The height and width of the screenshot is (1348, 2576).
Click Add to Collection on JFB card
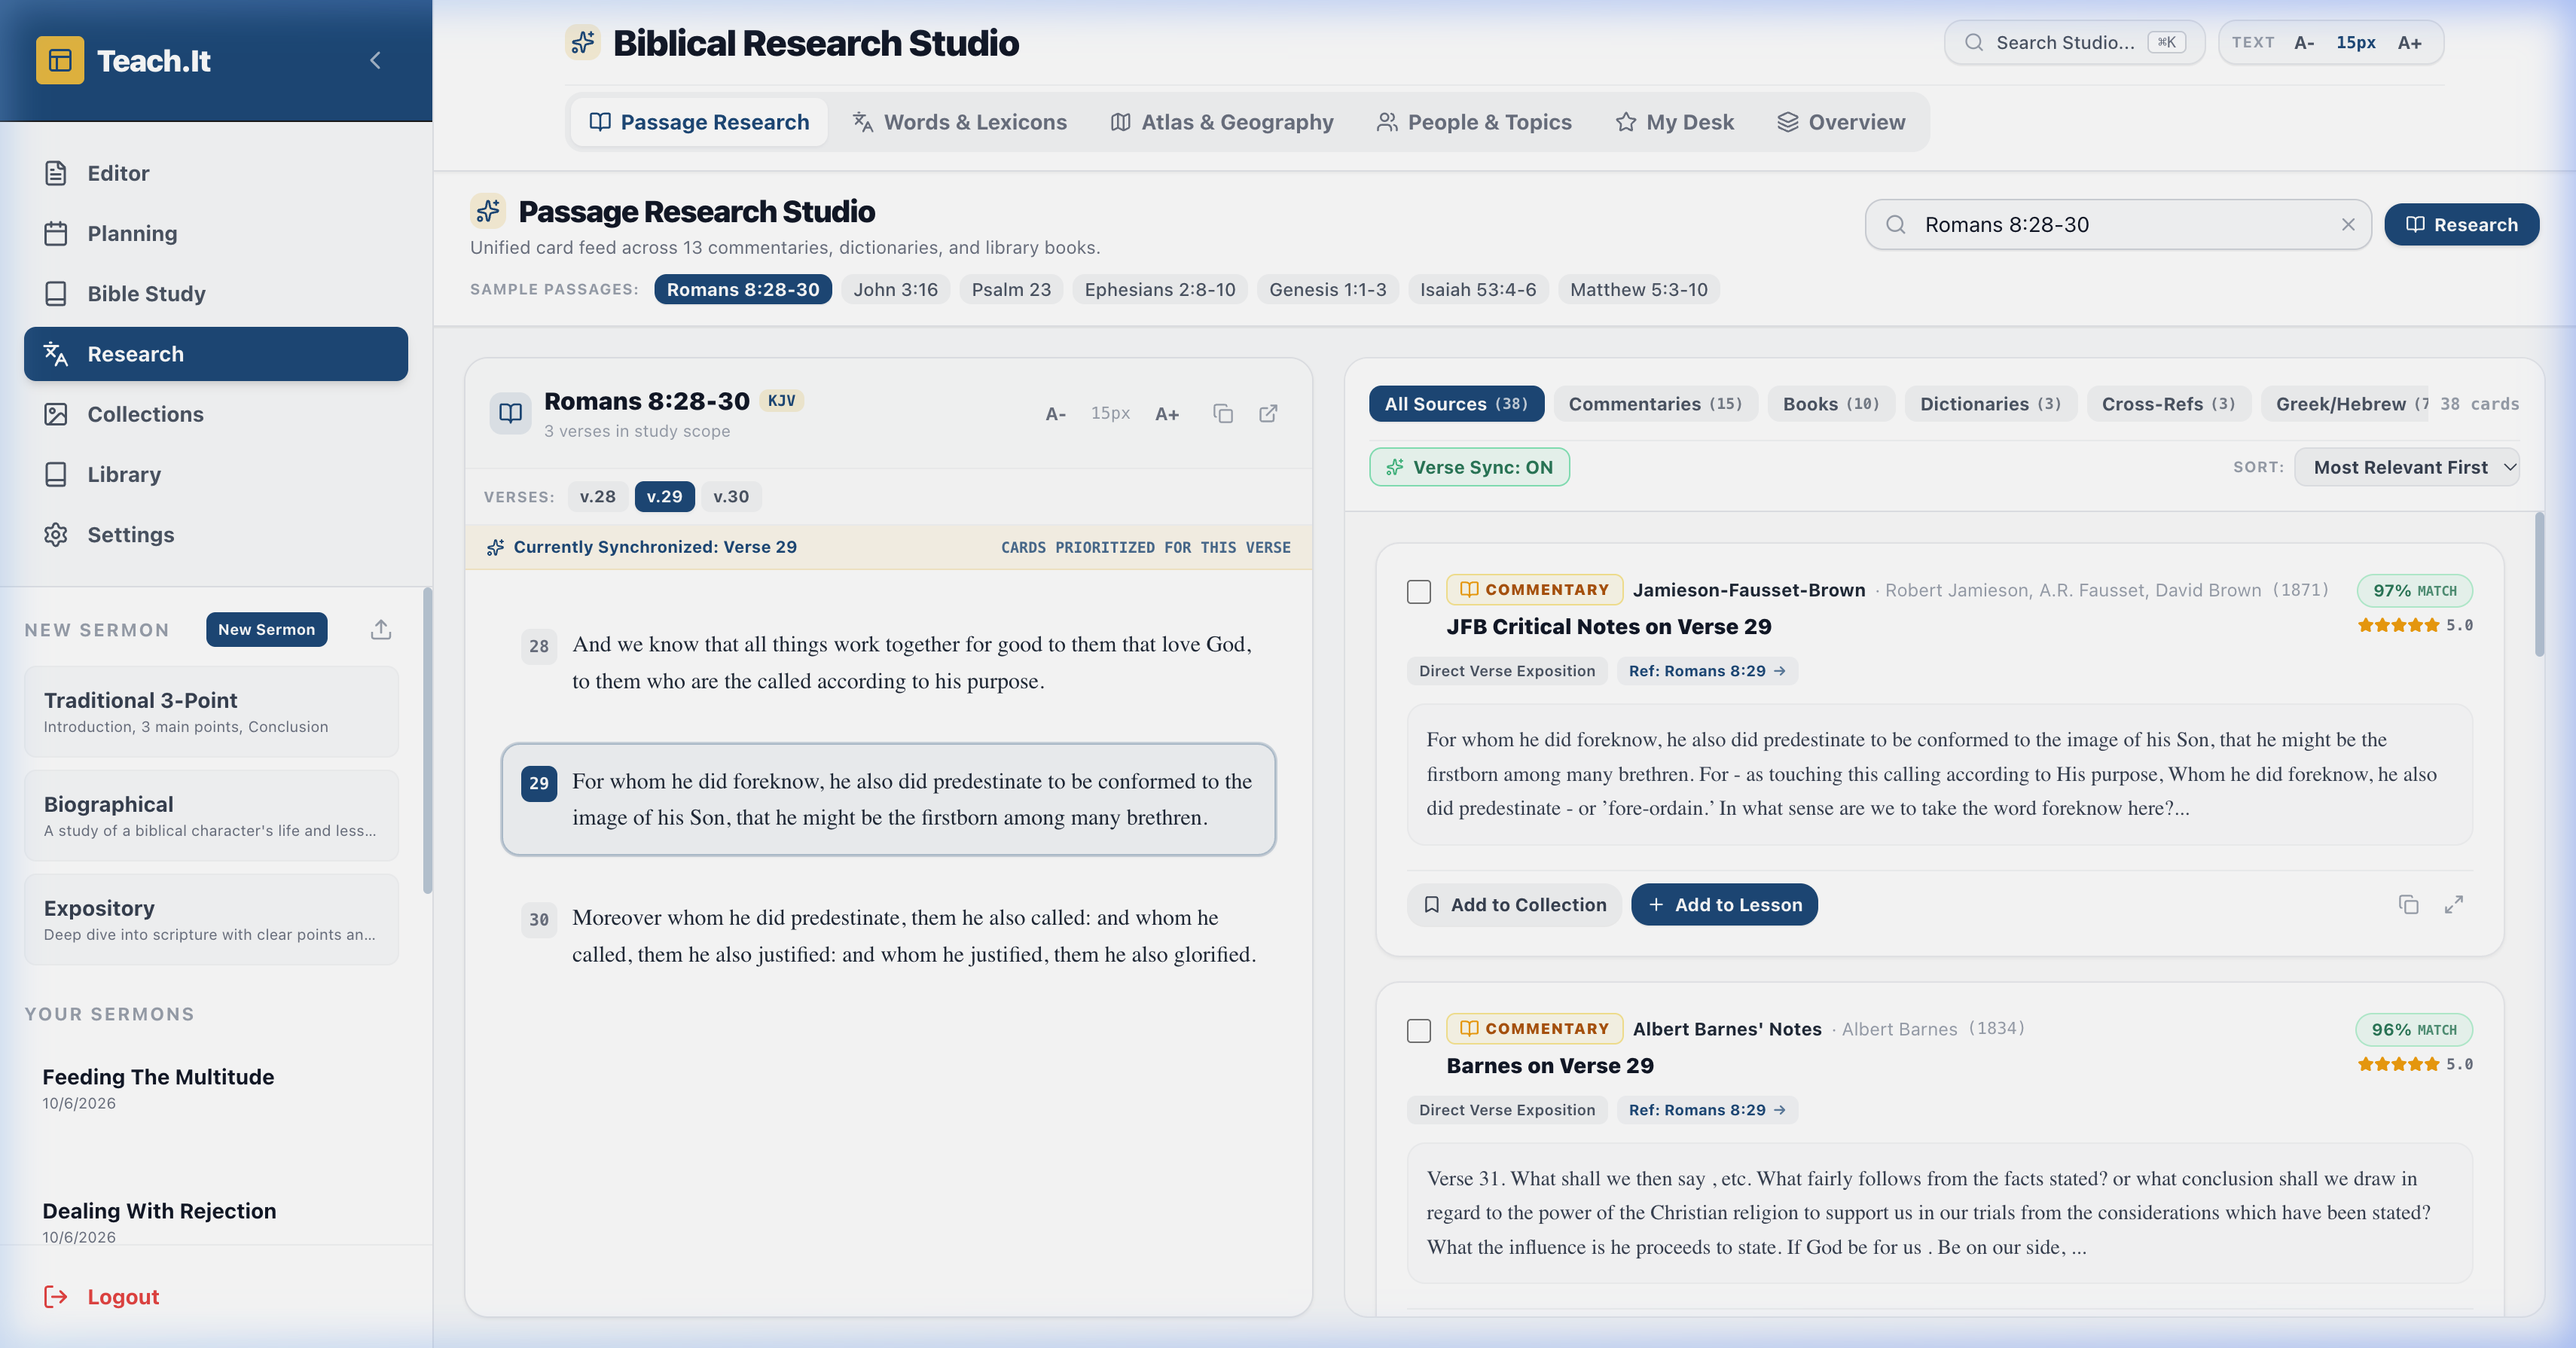tap(1514, 904)
